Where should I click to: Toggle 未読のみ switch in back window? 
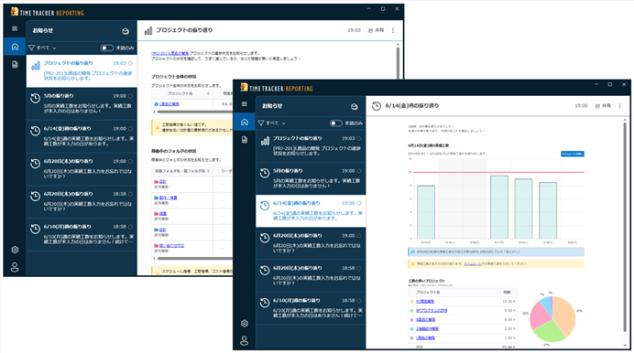coord(107,48)
